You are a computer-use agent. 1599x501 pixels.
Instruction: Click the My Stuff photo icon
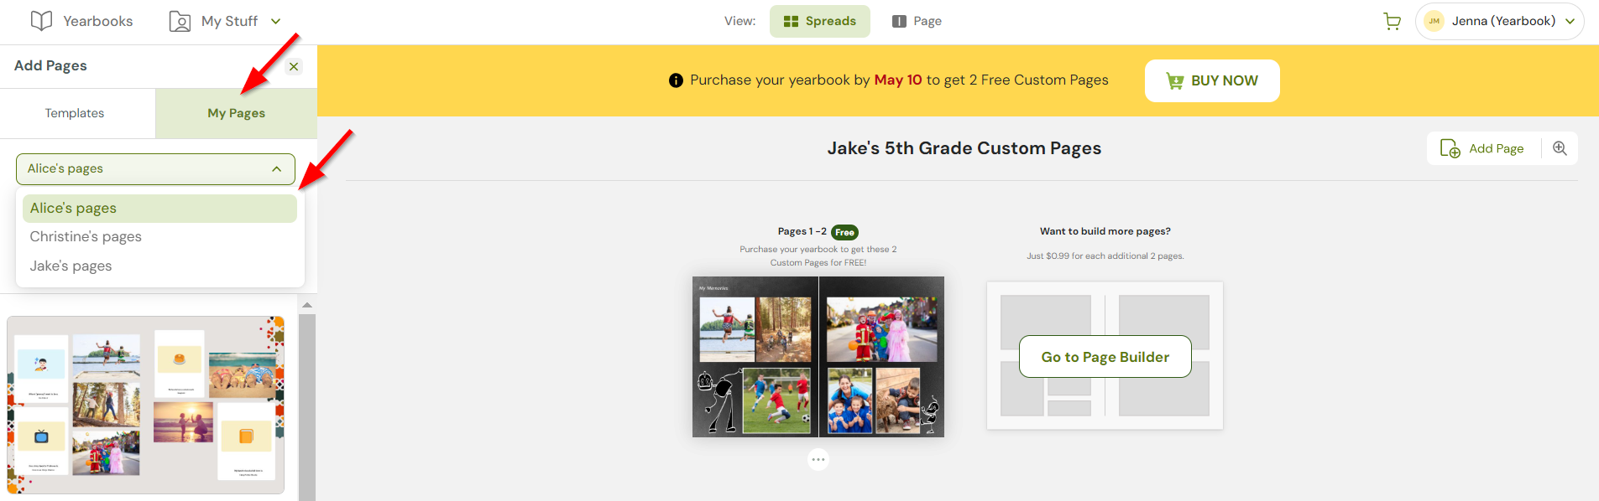pyautogui.click(x=180, y=22)
